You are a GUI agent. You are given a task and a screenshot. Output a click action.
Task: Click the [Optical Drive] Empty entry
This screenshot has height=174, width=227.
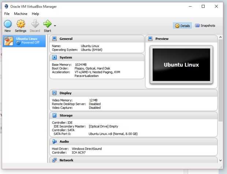point(103,126)
